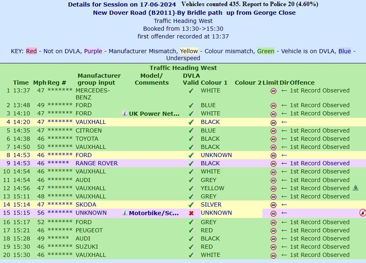Viewport: 366px width, 263px height.
Task: Click the direction arrow on the 14:20 Vauxhall row
Action: pos(284,122)
